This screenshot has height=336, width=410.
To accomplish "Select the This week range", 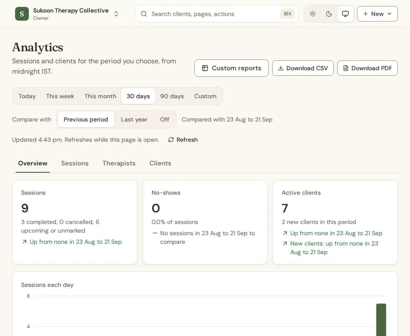I will point(60,96).
